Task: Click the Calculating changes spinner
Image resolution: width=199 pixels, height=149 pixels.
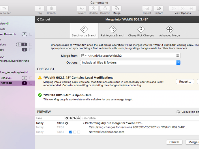Action: pyautogui.click(x=178, y=112)
